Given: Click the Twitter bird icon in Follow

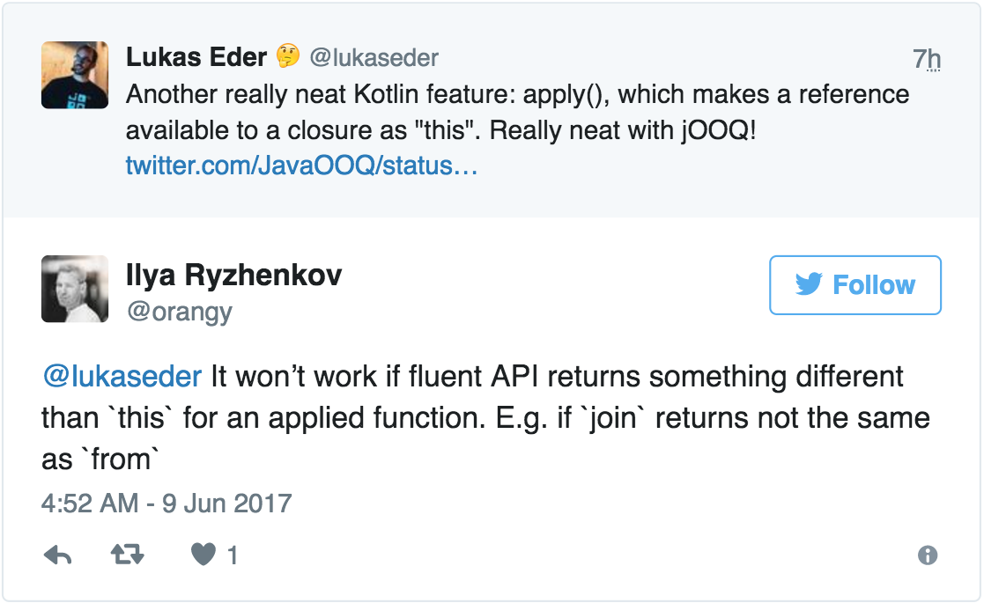Looking at the screenshot, I should click(808, 285).
